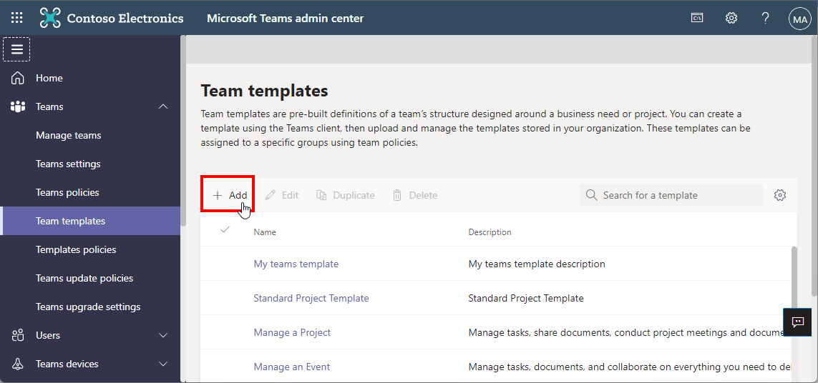Click the Add template button
This screenshot has width=818, height=383.
230,195
